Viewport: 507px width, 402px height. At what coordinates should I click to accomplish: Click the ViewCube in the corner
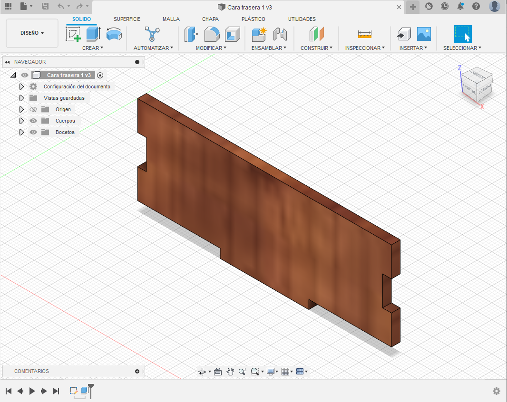pos(478,86)
